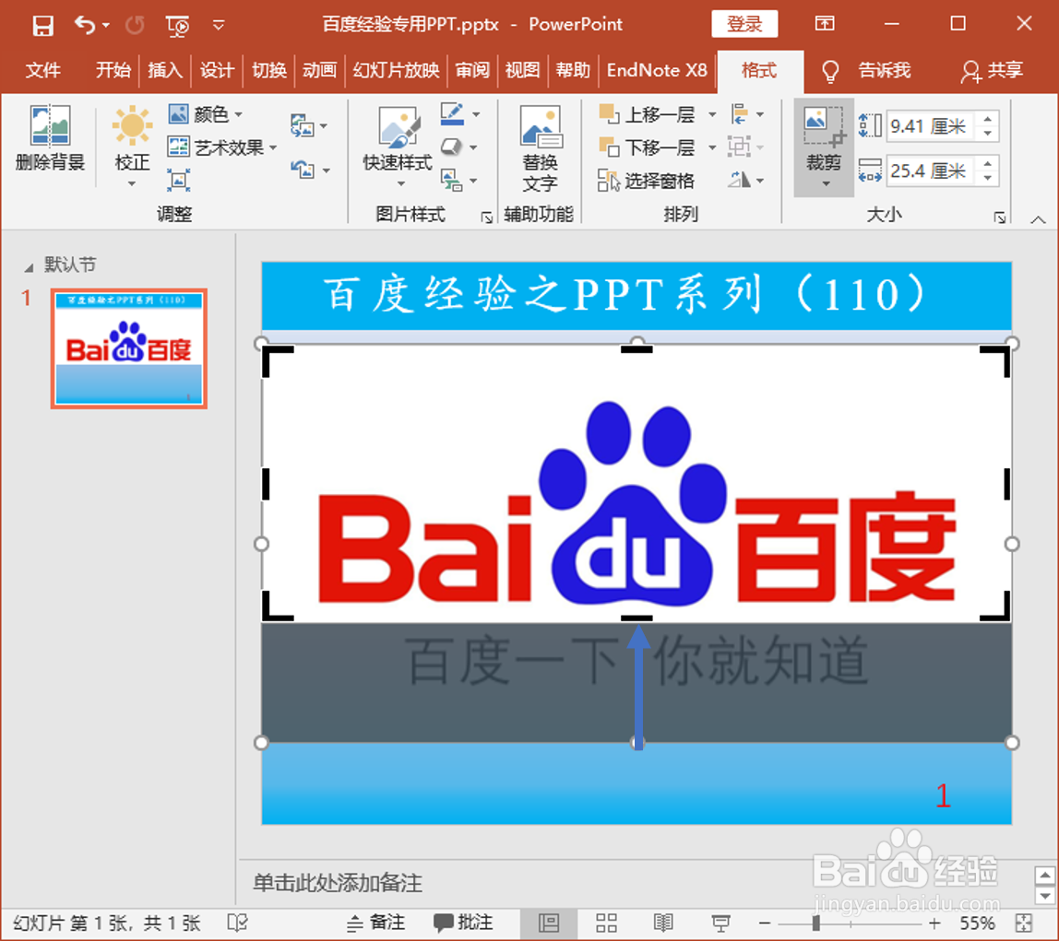
Task: Start slideshow from beginning via quick access icon
Action: click(x=178, y=27)
